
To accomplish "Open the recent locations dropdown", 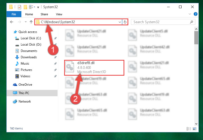I will 26,22.
